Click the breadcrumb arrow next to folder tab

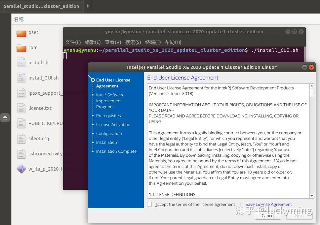pos(88,6)
